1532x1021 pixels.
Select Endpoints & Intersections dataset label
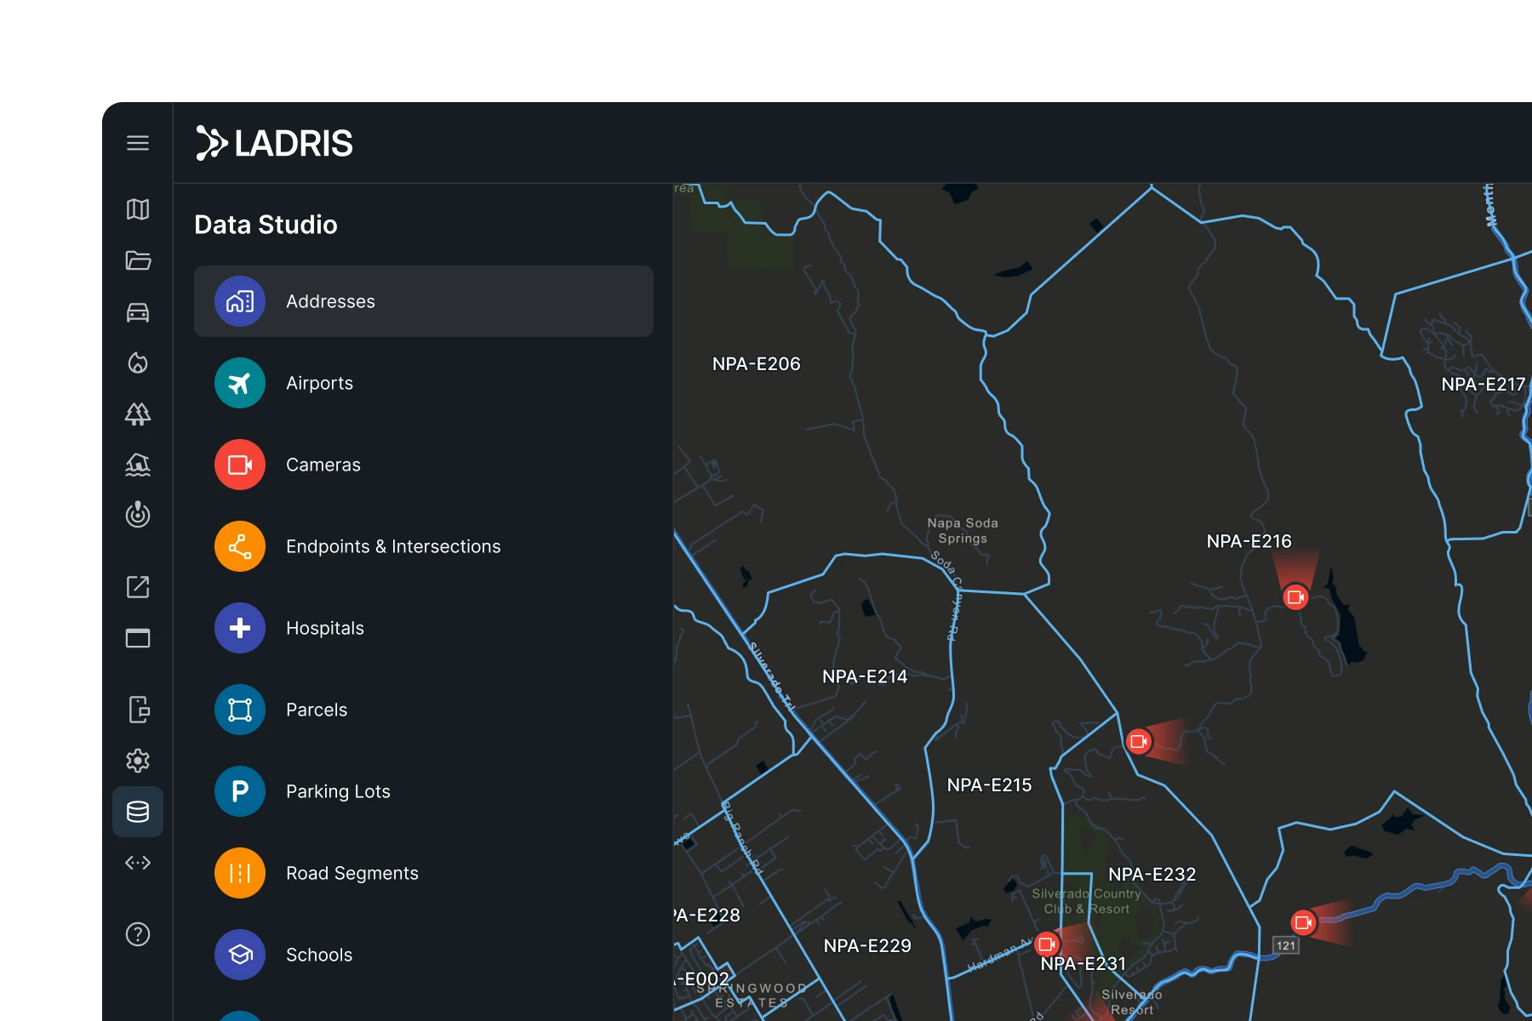pyautogui.click(x=393, y=546)
